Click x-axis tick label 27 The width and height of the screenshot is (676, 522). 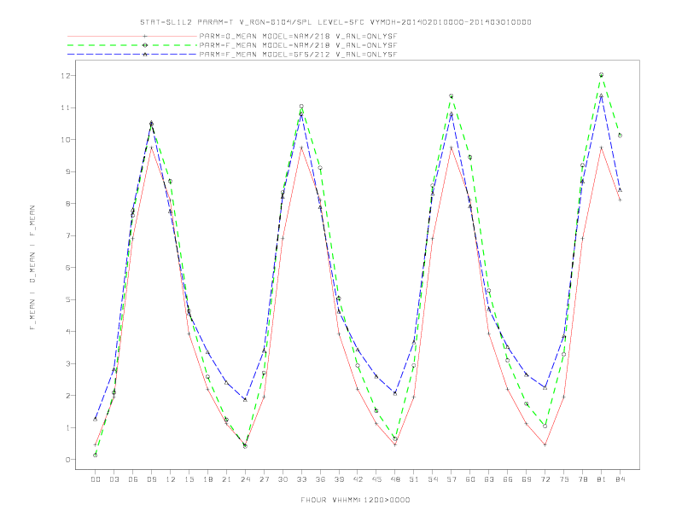coord(264,479)
